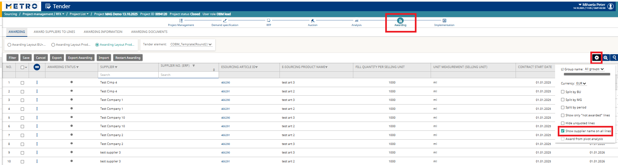This screenshot has height=165, width=618.
Task: Open the LI Group name dropdown
Action: (x=594, y=69)
